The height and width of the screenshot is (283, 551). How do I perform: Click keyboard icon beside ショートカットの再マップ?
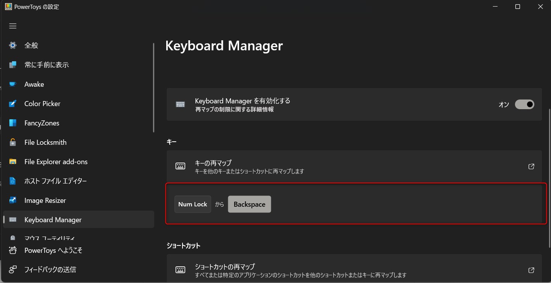180,270
